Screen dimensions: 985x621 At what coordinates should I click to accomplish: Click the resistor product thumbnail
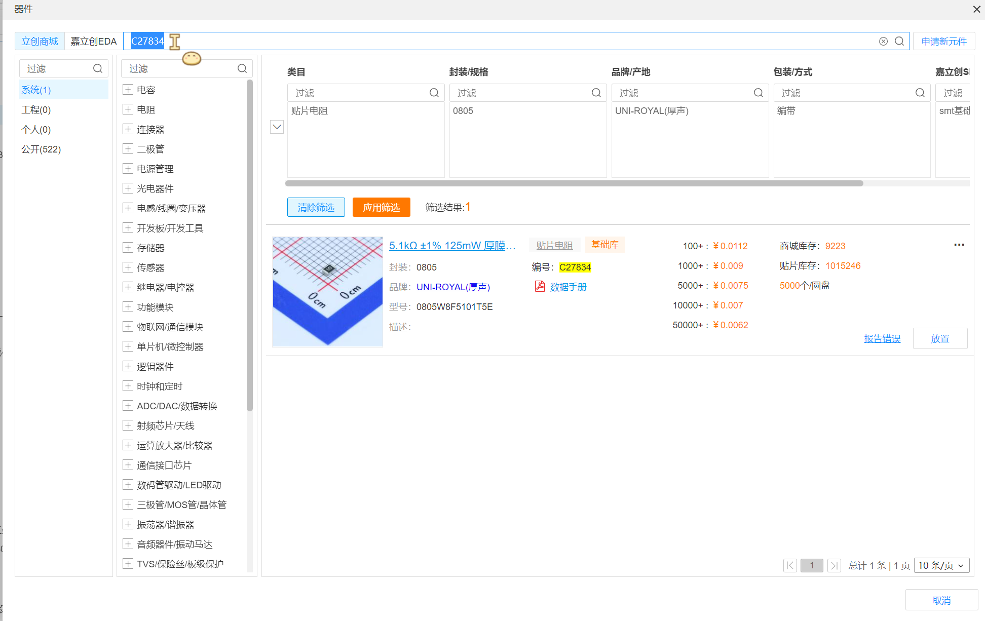pyautogui.click(x=327, y=291)
